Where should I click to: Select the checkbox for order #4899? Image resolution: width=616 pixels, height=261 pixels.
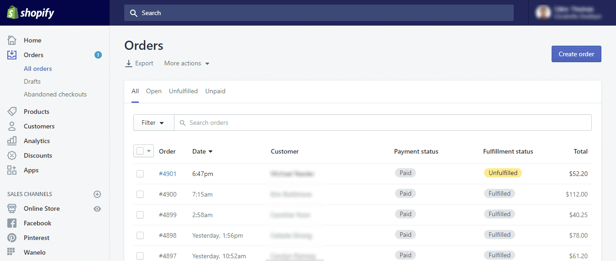click(x=140, y=215)
